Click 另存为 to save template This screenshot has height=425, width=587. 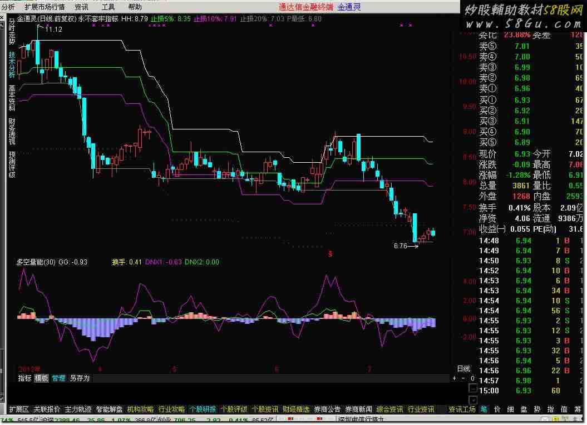(80, 378)
